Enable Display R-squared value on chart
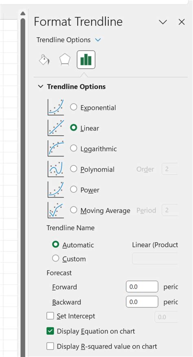 (50, 346)
